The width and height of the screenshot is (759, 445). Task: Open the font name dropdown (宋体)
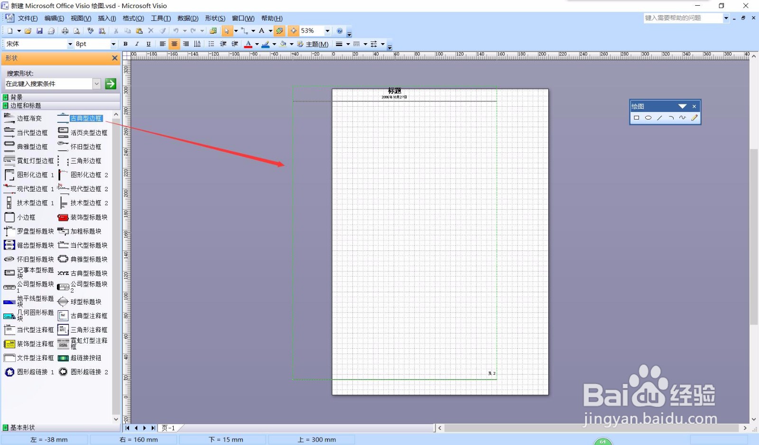click(x=70, y=44)
